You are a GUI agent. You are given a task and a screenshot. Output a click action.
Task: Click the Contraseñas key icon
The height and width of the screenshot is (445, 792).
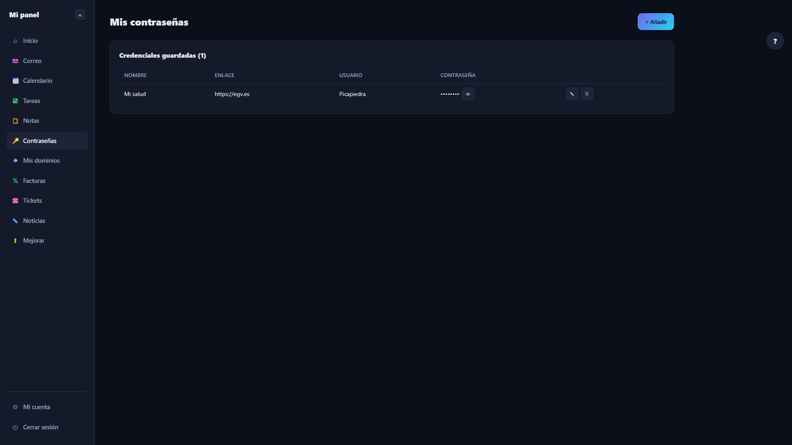point(15,141)
